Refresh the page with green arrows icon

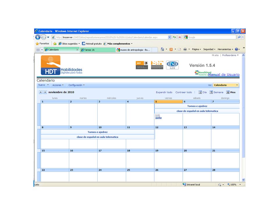click(174, 37)
